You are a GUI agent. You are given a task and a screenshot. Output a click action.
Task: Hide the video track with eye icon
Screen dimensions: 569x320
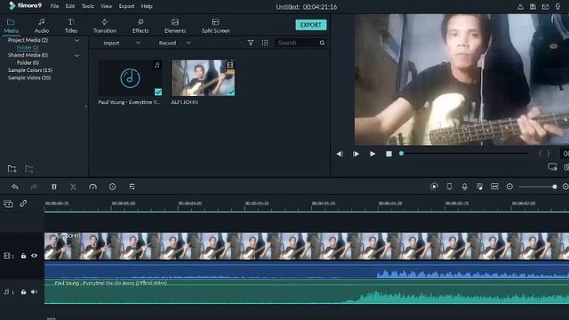tap(34, 256)
